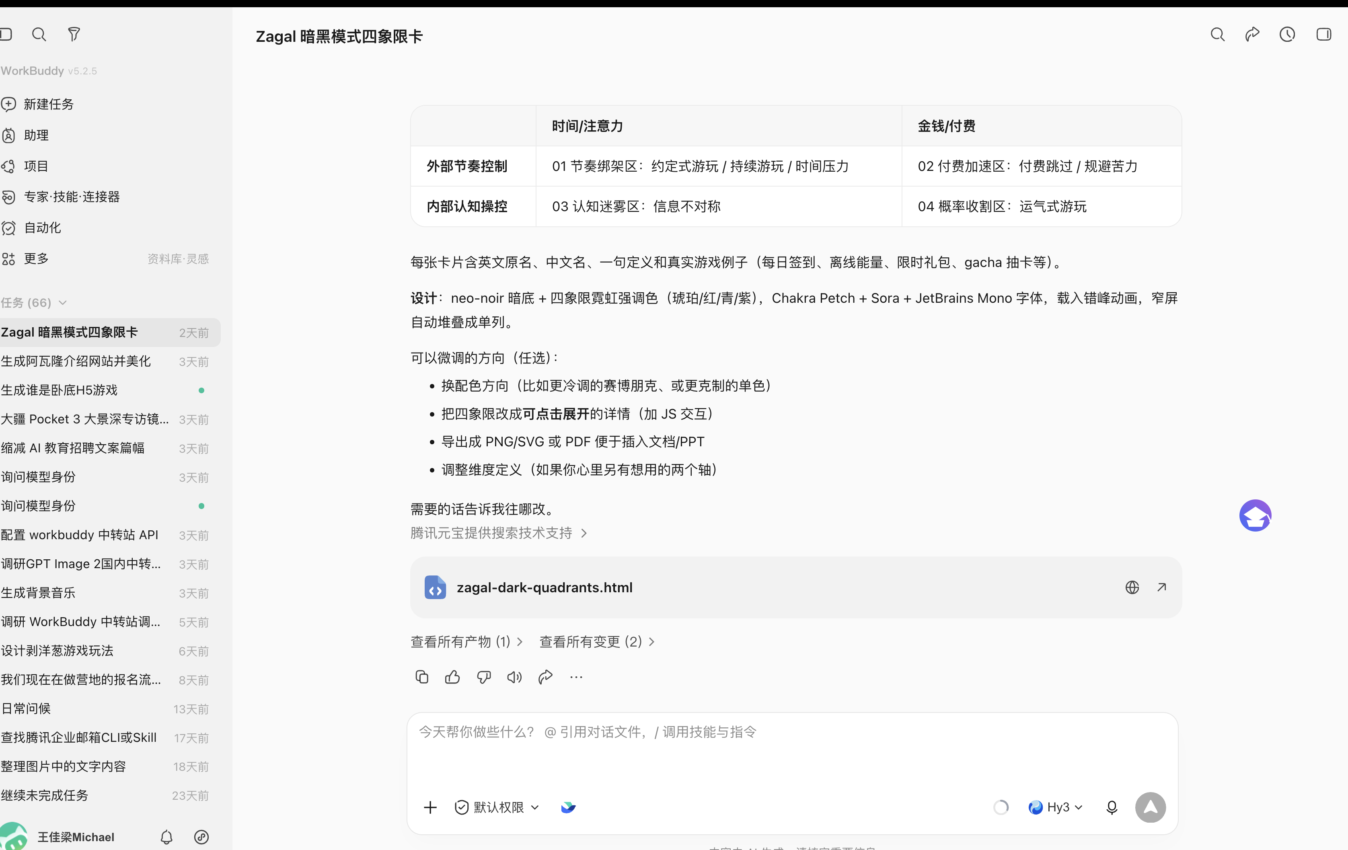Open 默认权限 permissions dropdown
The width and height of the screenshot is (1348, 850).
[x=497, y=807]
